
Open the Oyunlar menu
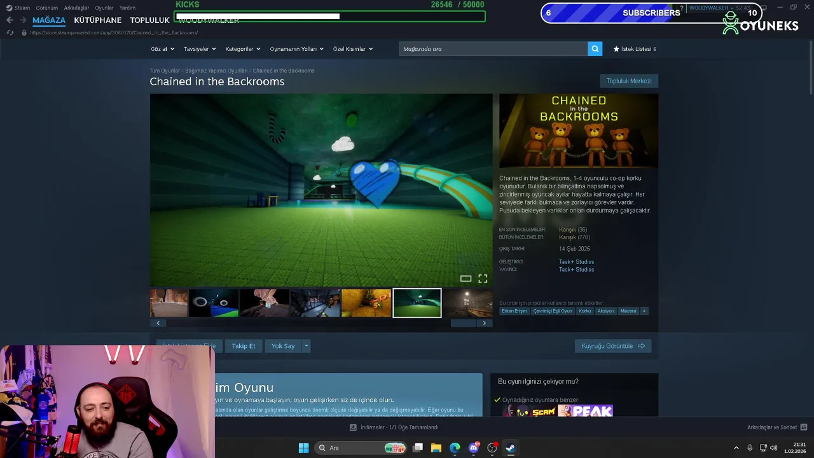(x=104, y=8)
